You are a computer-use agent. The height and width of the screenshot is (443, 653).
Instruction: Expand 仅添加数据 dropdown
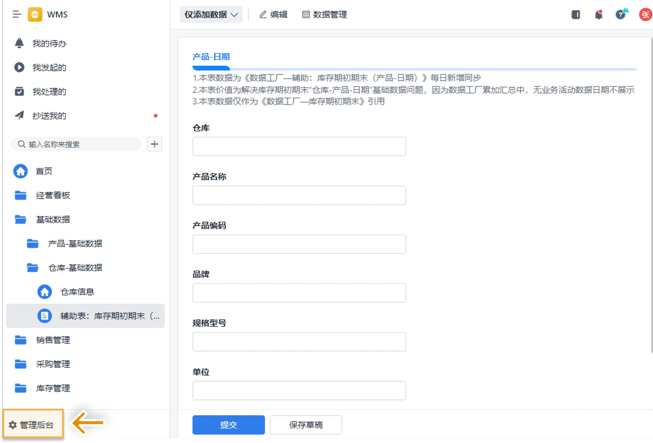pyautogui.click(x=211, y=15)
